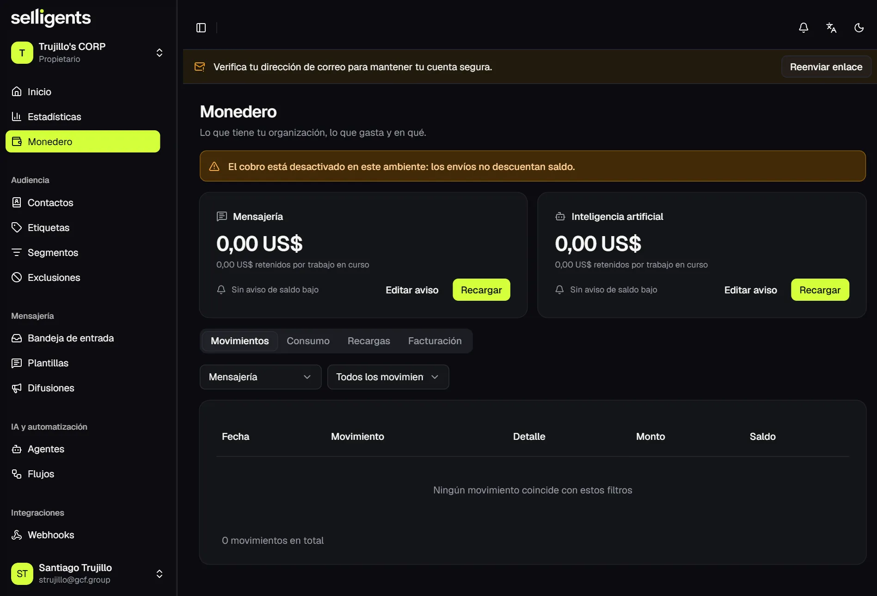Open the Todos los movimientos dropdown
This screenshot has width=877, height=596.
point(388,377)
